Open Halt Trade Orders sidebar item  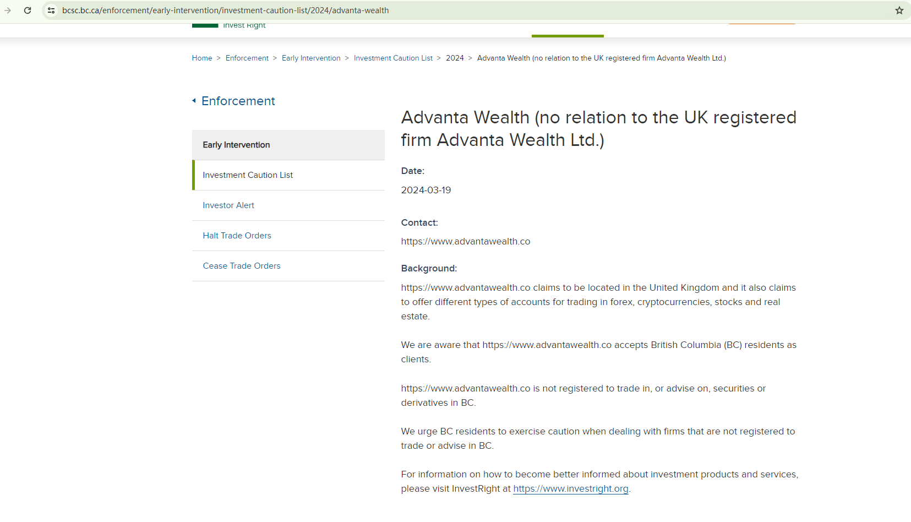[237, 236]
